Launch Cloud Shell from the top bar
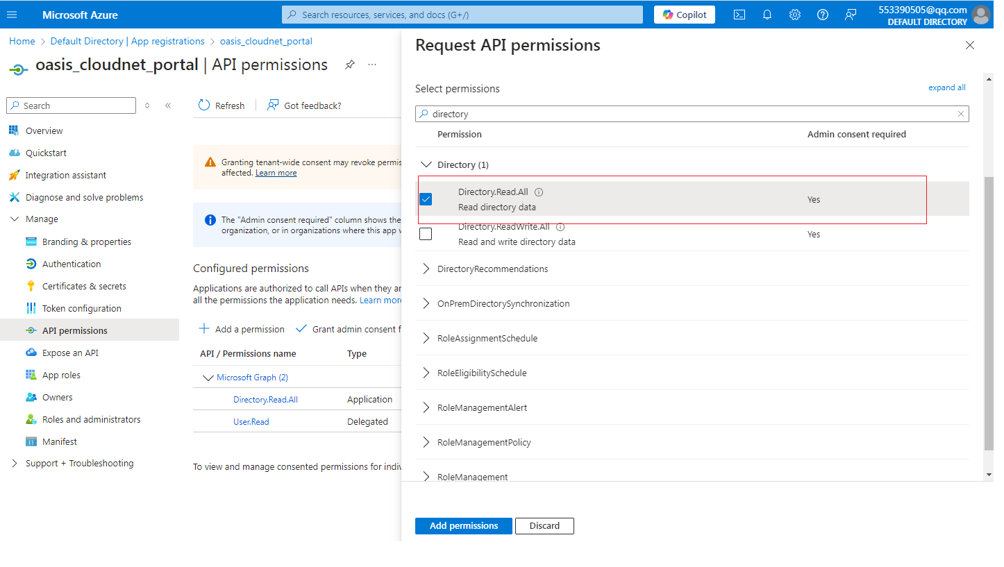 pyautogui.click(x=739, y=15)
